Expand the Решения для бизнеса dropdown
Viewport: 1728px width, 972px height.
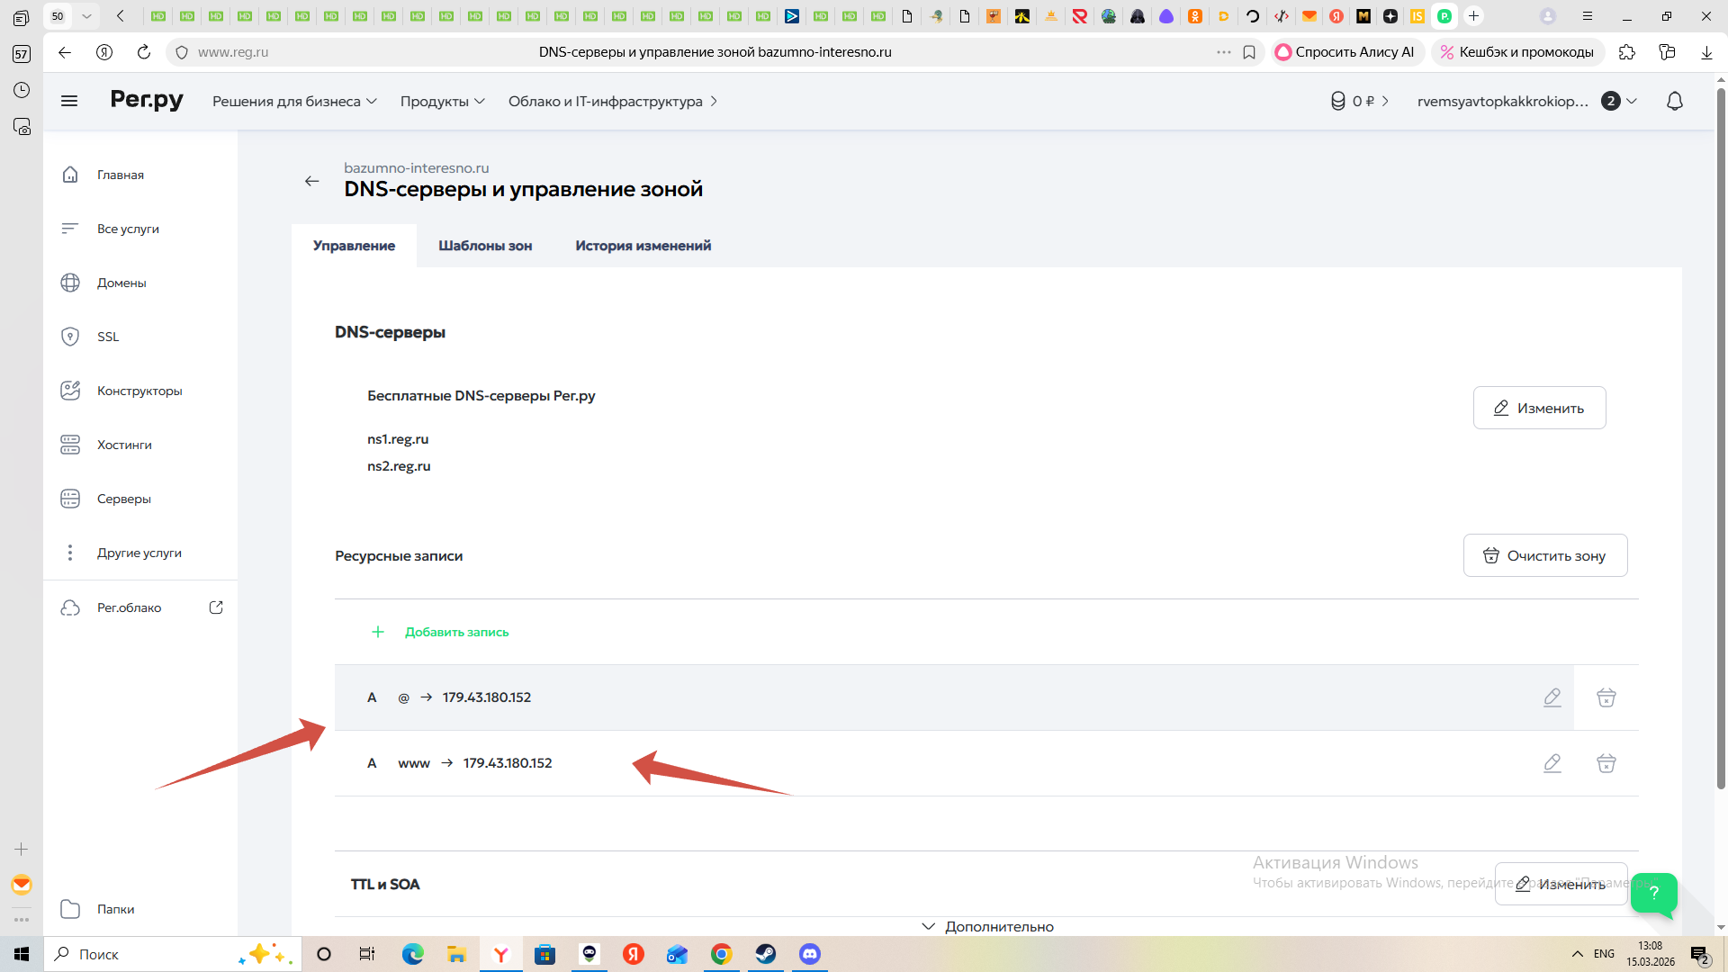(294, 101)
